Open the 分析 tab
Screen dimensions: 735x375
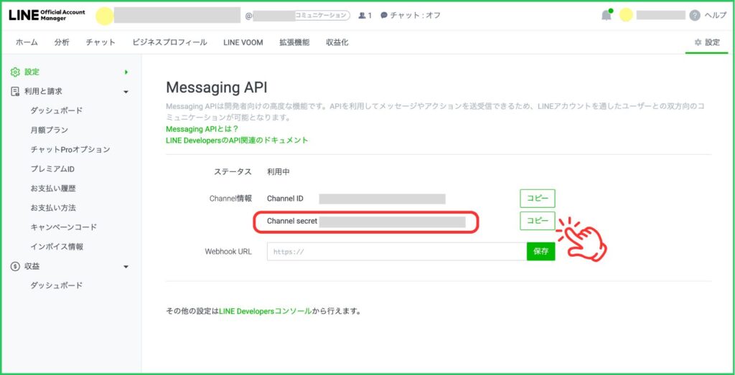coord(62,42)
